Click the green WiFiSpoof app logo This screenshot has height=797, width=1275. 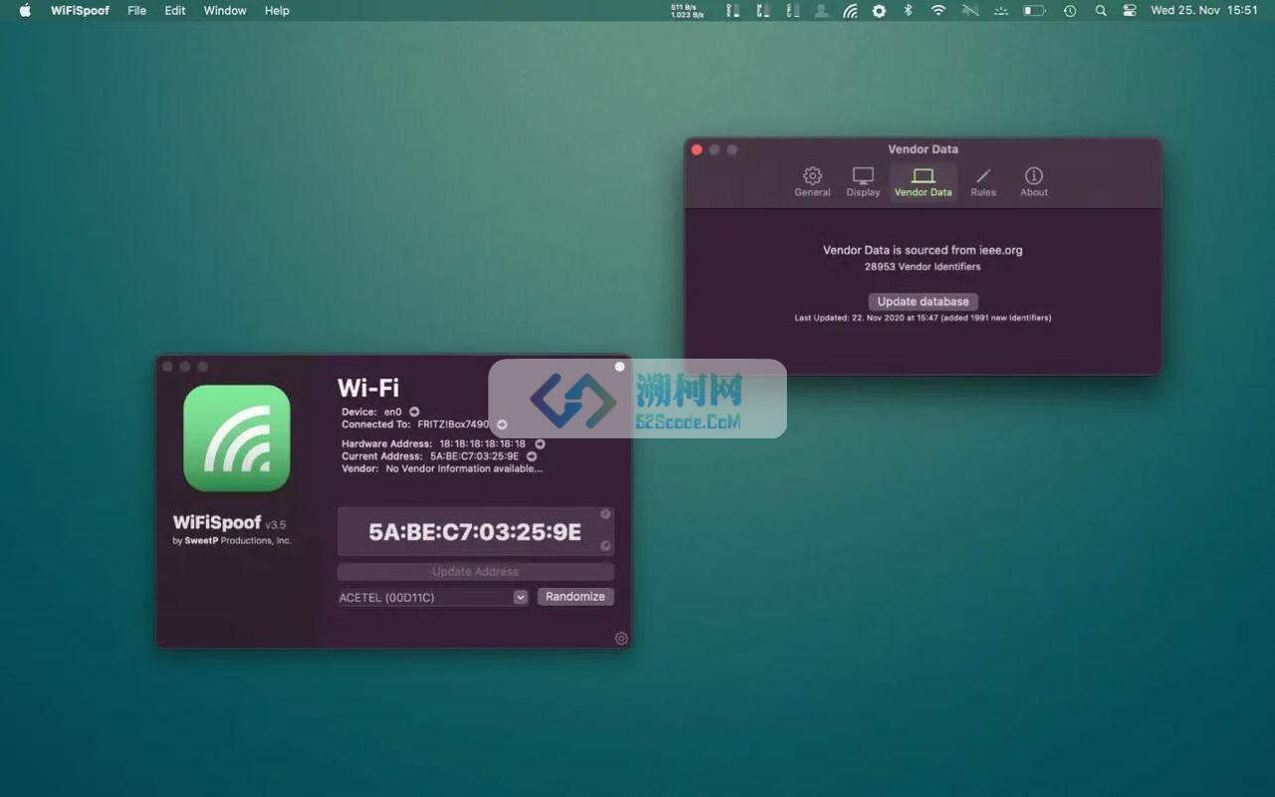coord(237,438)
